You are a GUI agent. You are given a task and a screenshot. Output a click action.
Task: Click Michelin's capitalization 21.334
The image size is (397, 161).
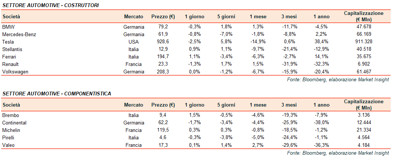click(363, 130)
